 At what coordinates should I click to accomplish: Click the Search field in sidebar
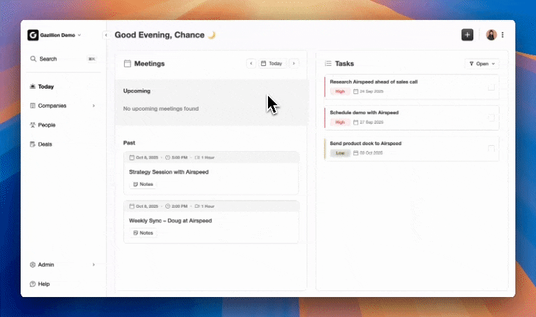[63, 59]
